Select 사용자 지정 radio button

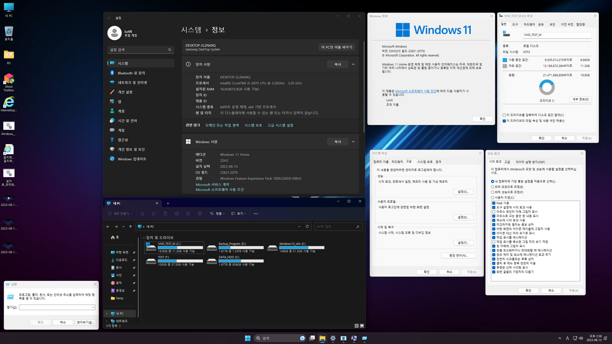[492, 197]
